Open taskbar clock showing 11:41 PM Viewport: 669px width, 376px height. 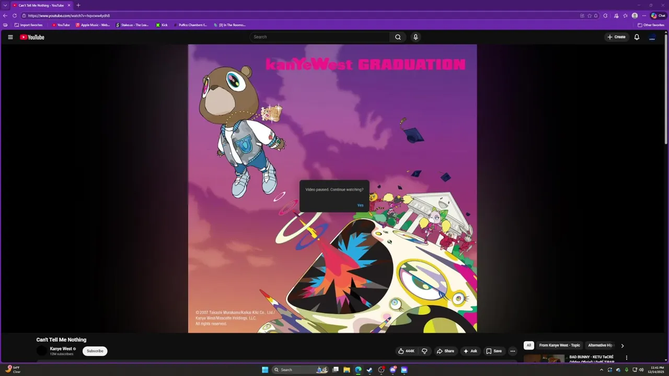click(657, 370)
